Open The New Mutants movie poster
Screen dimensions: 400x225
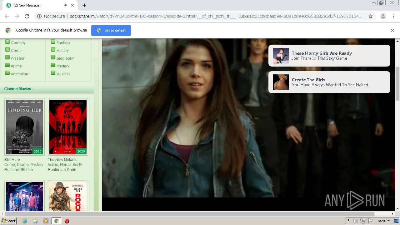[68, 127]
